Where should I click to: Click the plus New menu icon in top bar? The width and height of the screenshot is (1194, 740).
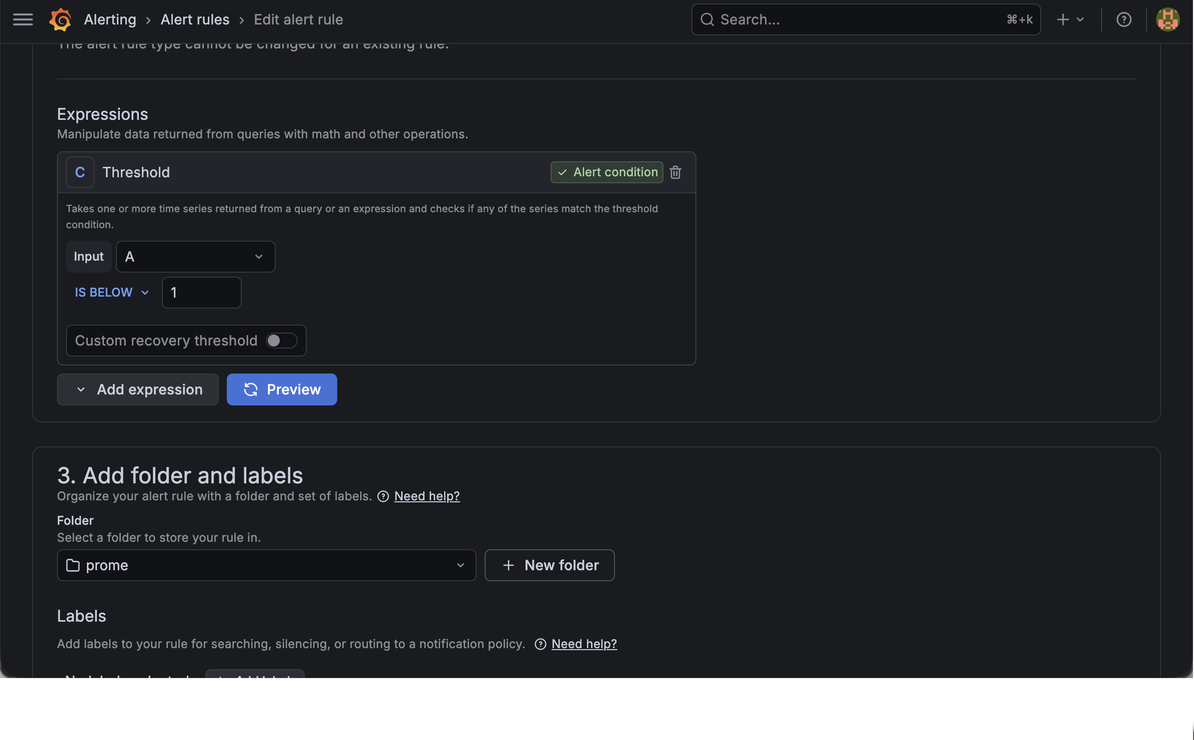pyautogui.click(x=1070, y=19)
